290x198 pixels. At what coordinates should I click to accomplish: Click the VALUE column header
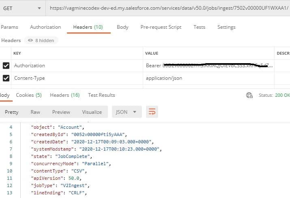tap(151, 53)
